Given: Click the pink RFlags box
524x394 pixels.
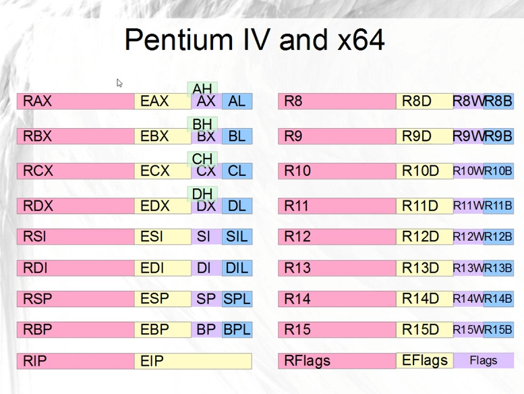Looking at the screenshot, I should coord(337,361).
